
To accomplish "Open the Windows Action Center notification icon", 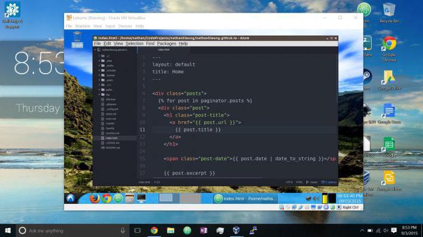I will 394,230.
